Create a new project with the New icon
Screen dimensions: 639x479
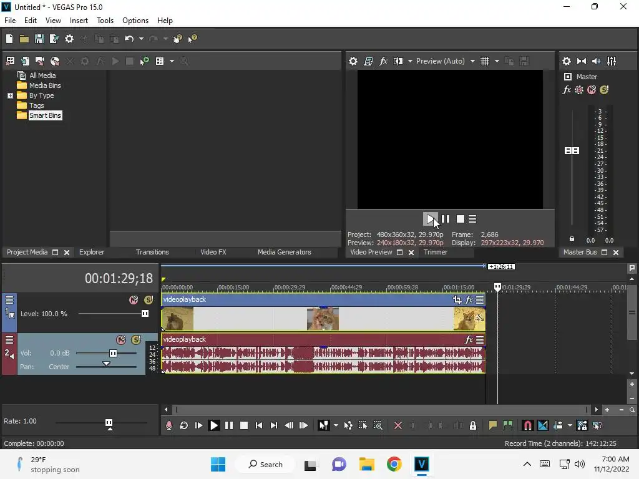tap(9, 39)
